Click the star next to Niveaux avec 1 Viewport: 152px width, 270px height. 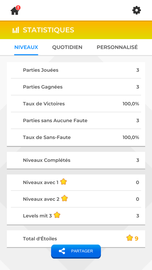click(64, 182)
